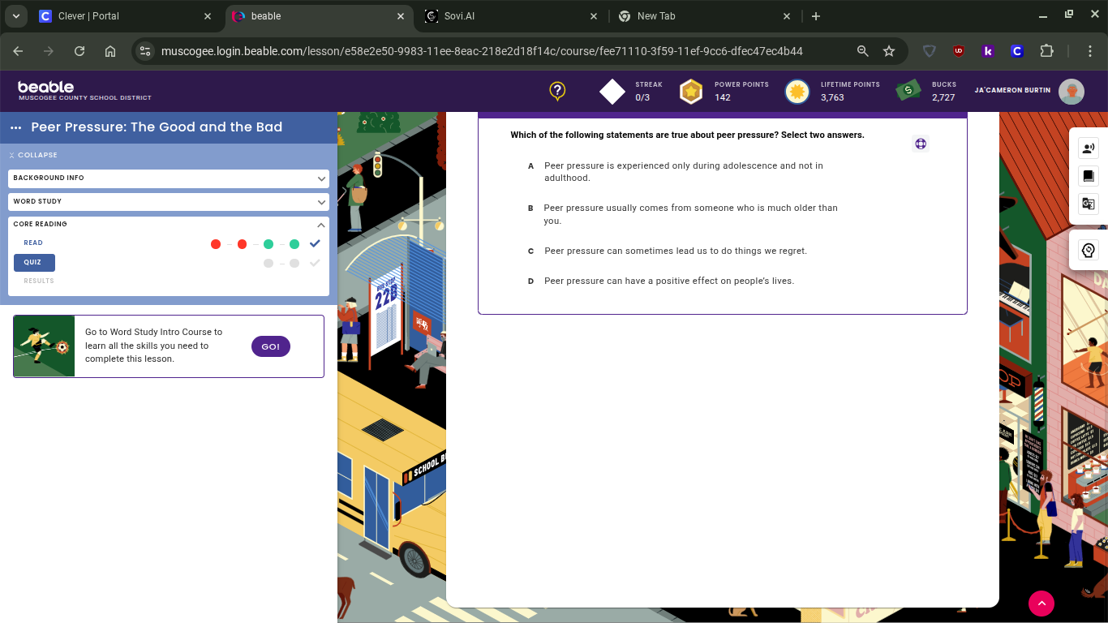Image resolution: width=1108 pixels, height=623 pixels.
Task: Expand the Word Study section
Action: (169, 201)
